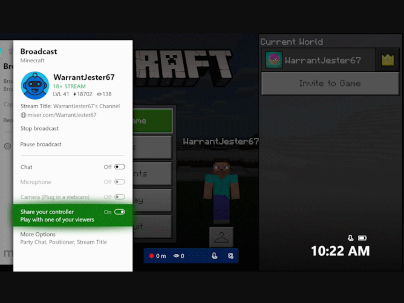Click the Minecraft subtitle under Broadcast
Viewport: 404px width, 303px height.
[32, 61]
